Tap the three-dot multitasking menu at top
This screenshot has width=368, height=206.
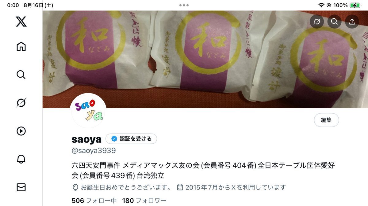[x=184, y=5]
